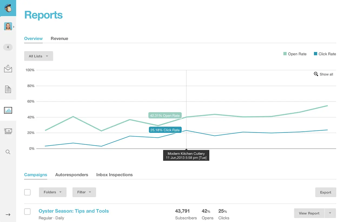Screen dimensions: 344x222
Task: Open the Filter dropdown
Action: 84,192
